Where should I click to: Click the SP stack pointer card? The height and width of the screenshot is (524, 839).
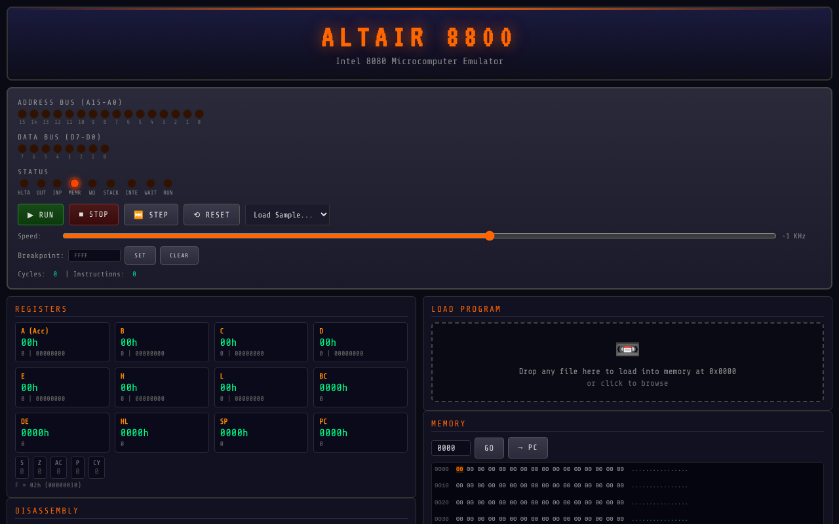pos(261,432)
